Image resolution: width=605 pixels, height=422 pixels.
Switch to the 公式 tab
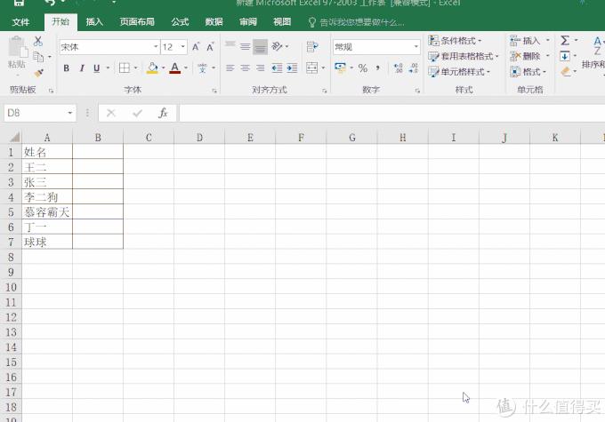pyautogui.click(x=180, y=22)
